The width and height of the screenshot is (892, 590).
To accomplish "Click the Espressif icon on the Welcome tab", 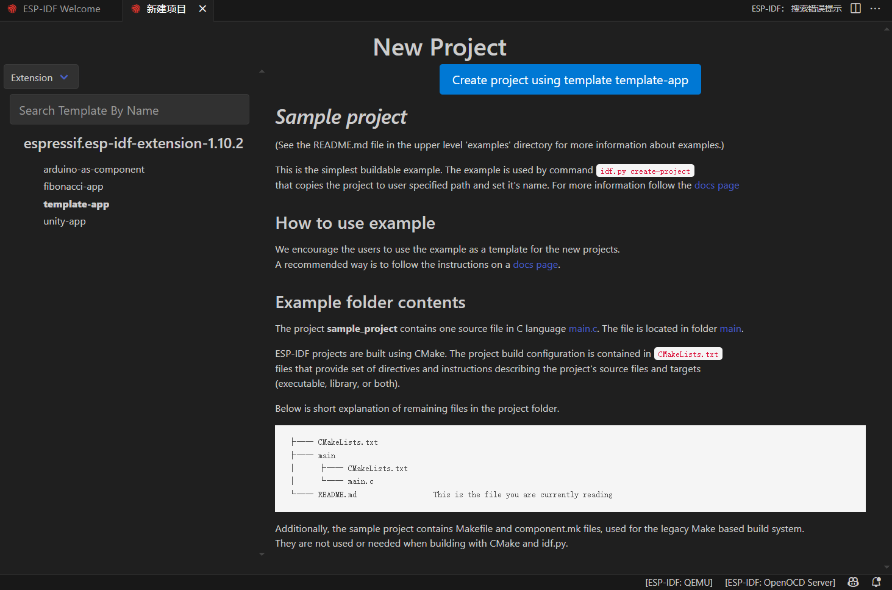I will [x=12, y=9].
